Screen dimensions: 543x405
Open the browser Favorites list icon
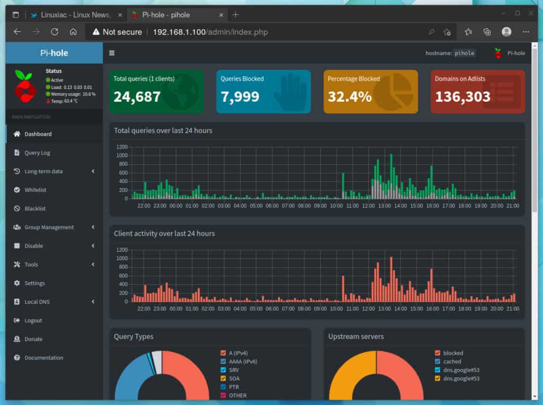(469, 32)
